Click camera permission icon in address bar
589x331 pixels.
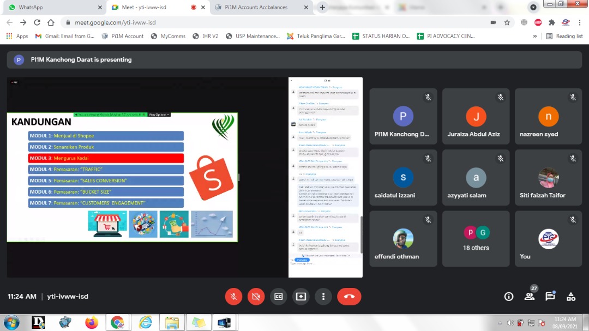493,22
